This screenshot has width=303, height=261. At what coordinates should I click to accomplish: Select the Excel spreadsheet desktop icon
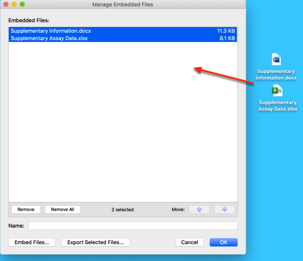277,90
